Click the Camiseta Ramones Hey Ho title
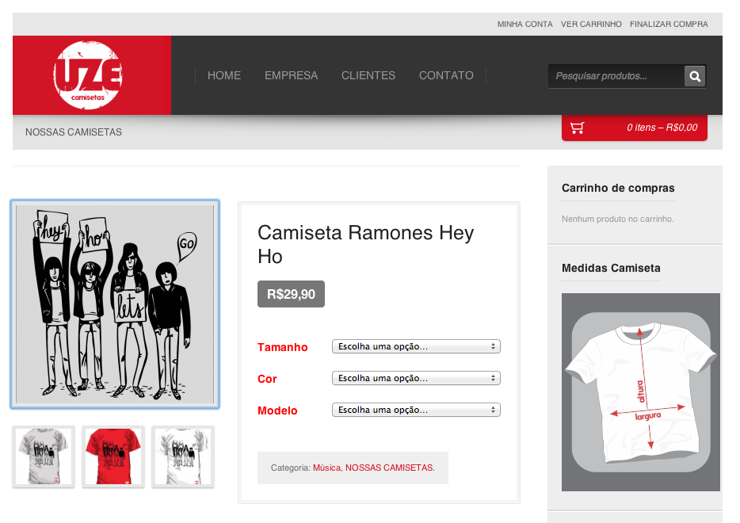Screen dimensions: 740x523 click(x=366, y=245)
